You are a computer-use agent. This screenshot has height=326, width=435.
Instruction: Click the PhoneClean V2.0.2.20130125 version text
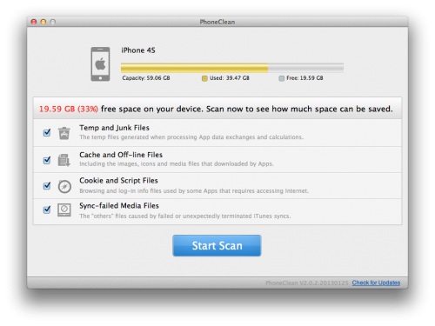pos(307,283)
